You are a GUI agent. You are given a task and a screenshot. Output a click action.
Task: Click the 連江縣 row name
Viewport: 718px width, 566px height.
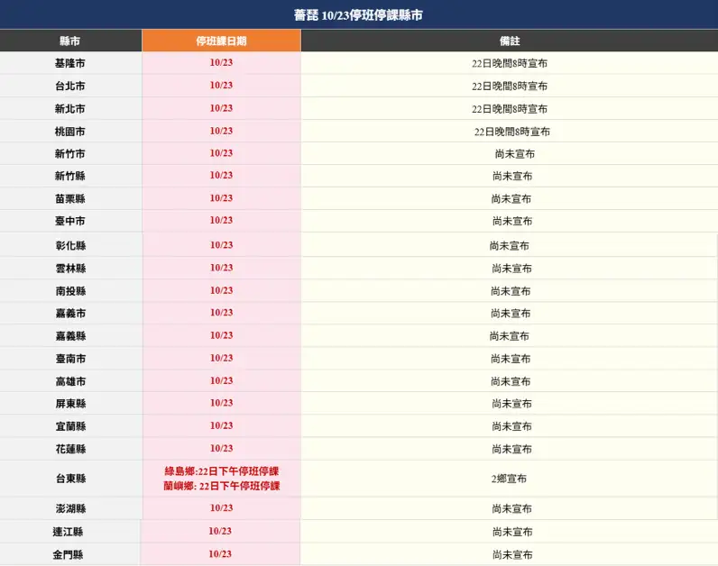tap(68, 532)
